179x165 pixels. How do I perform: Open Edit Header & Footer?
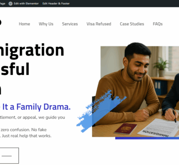56,4
